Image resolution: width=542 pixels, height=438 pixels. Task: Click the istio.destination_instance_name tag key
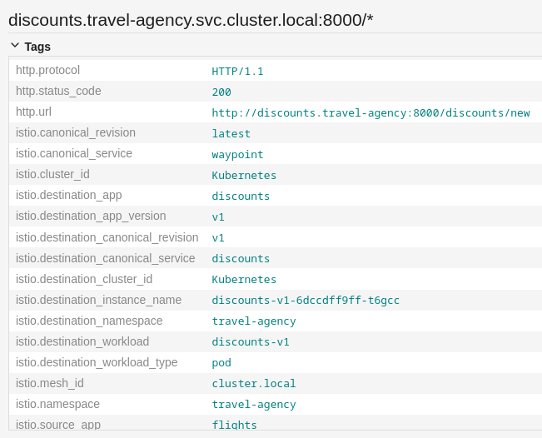point(98,300)
